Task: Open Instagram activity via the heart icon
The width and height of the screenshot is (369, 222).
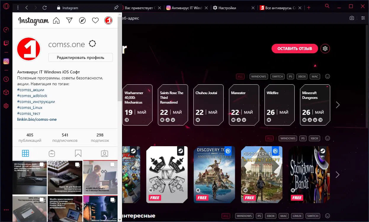Action: [95, 20]
